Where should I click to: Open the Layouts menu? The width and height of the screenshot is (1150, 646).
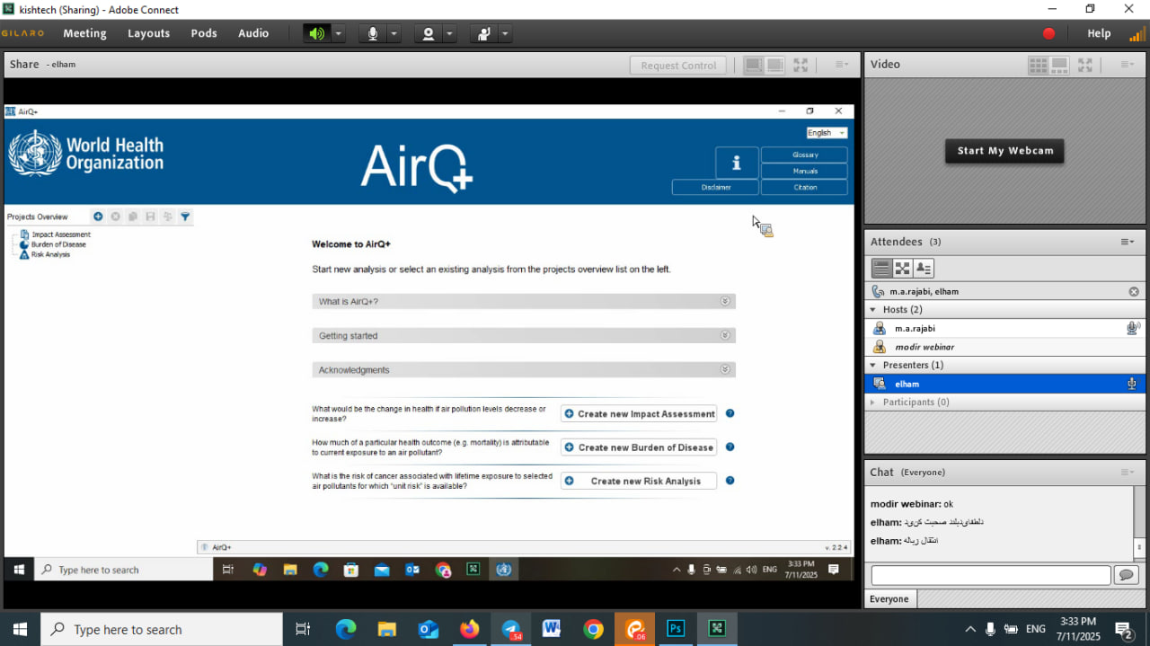pyautogui.click(x=148, y=33)
